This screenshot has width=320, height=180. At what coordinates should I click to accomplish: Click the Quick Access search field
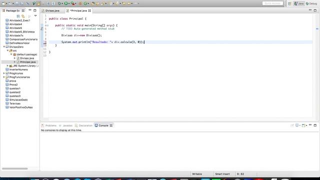point(272,3)
